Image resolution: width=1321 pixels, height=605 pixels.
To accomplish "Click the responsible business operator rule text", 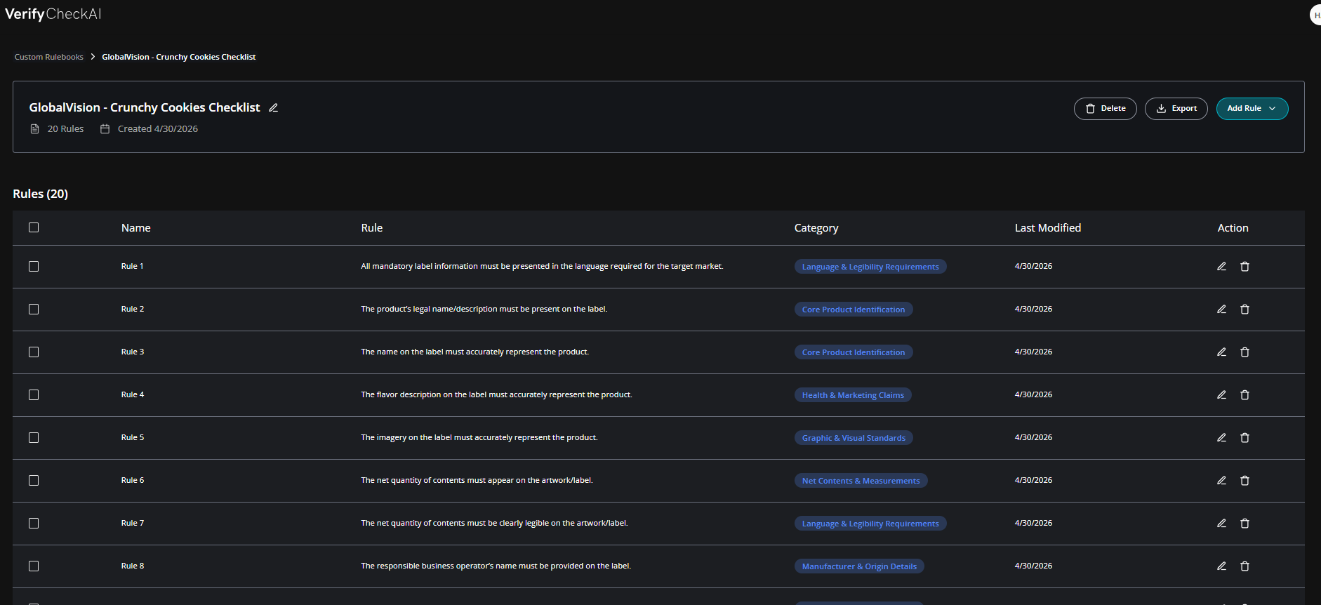I will 496,566.
